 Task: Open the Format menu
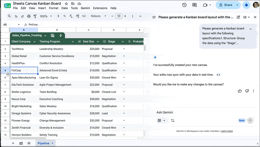click(54, 8)
